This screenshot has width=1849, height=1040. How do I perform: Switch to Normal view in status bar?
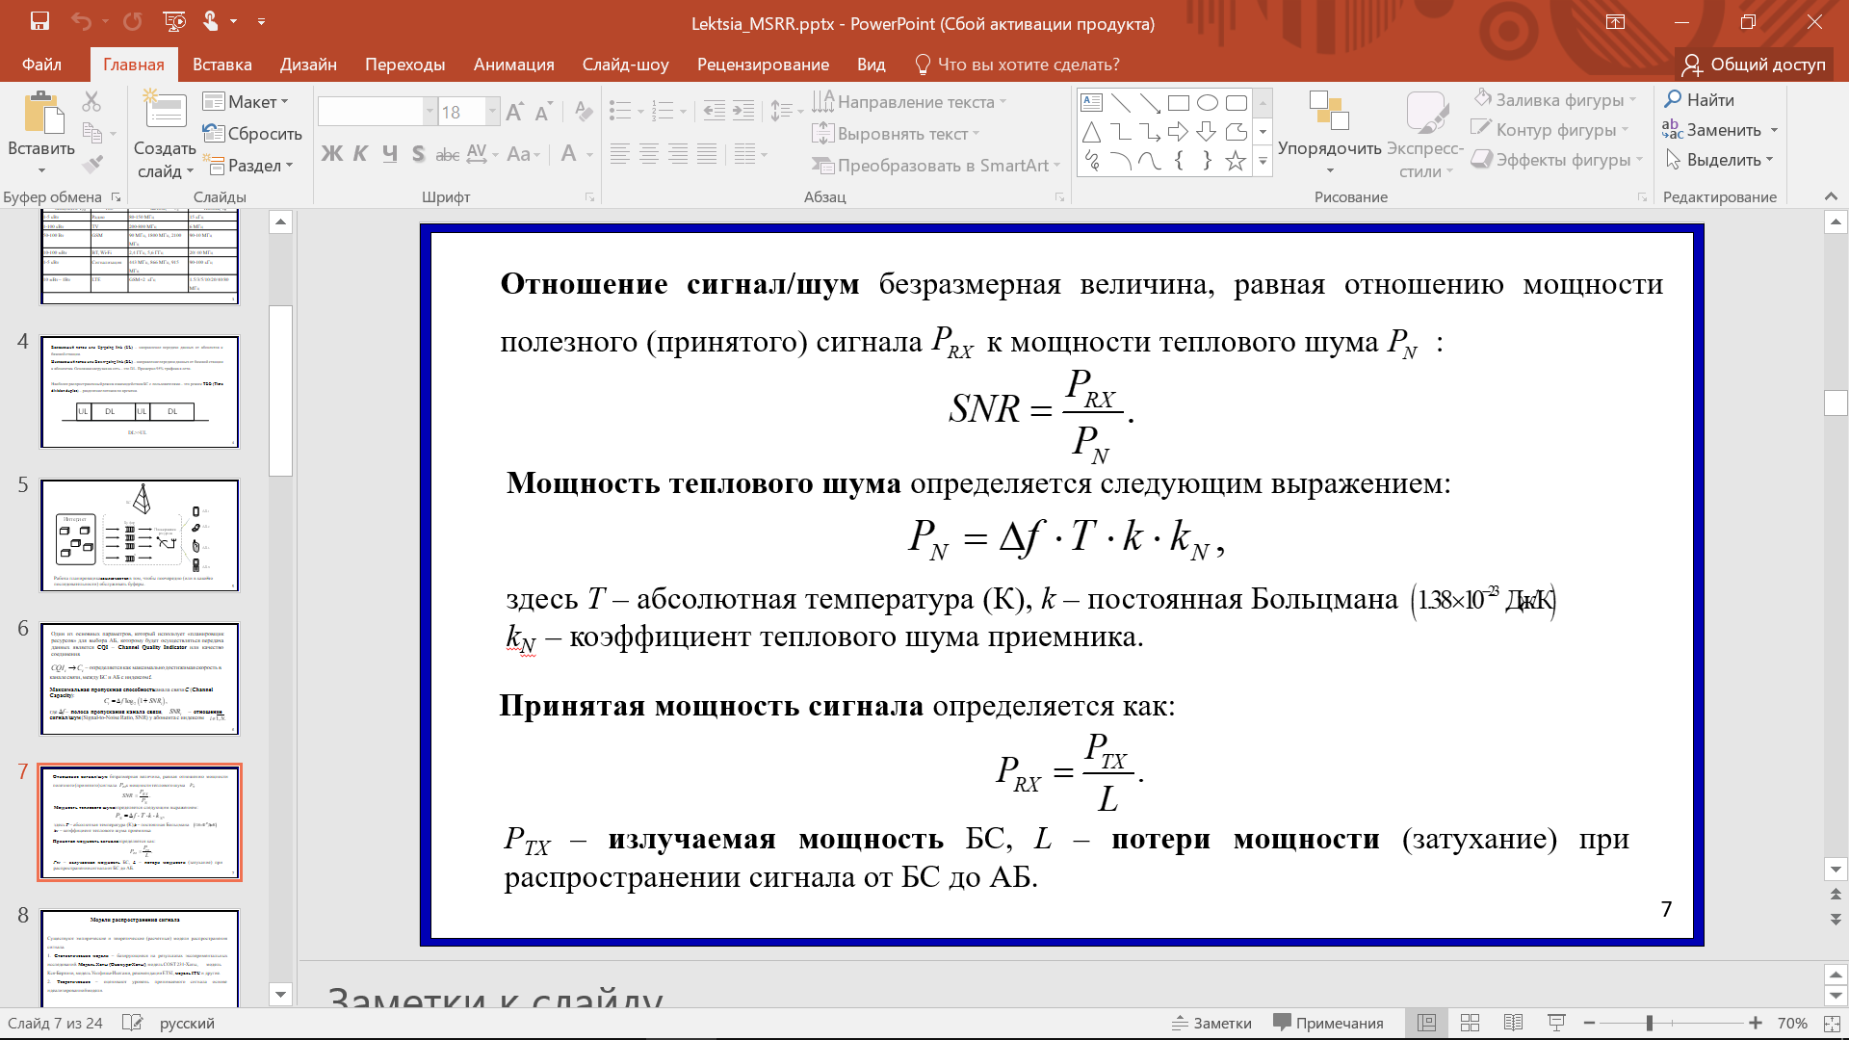1427,1023
